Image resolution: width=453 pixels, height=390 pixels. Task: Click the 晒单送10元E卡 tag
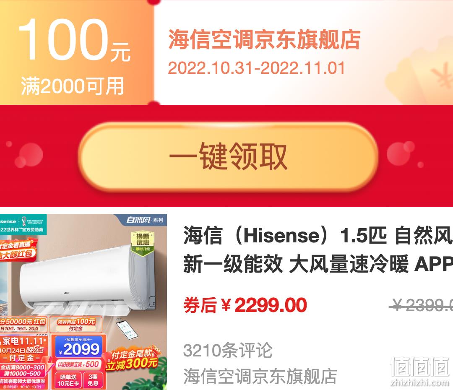click(x=68, y=380)
